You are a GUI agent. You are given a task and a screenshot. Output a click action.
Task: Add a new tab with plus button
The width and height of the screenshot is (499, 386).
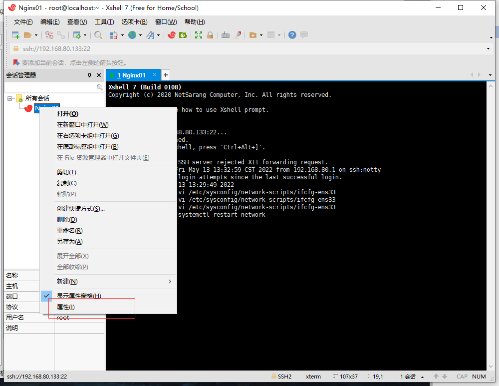pyautogui.click(x=166, y=75)
